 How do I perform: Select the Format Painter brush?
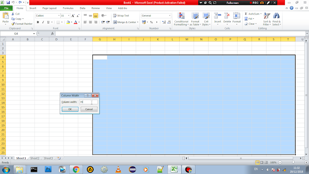[x=13, y=24]
